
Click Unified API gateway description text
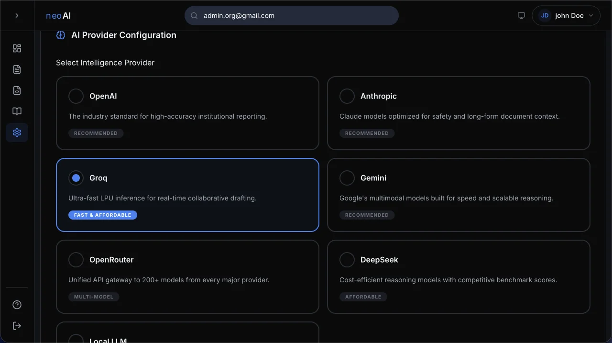tap(169, 280)
